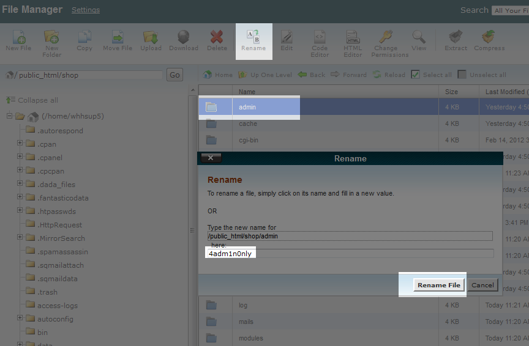
Task: Open the Settings link in header
Action: coord(86,10)
